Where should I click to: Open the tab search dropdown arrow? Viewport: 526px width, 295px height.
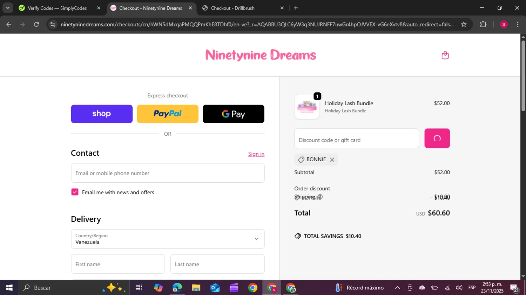click(8, 8)
